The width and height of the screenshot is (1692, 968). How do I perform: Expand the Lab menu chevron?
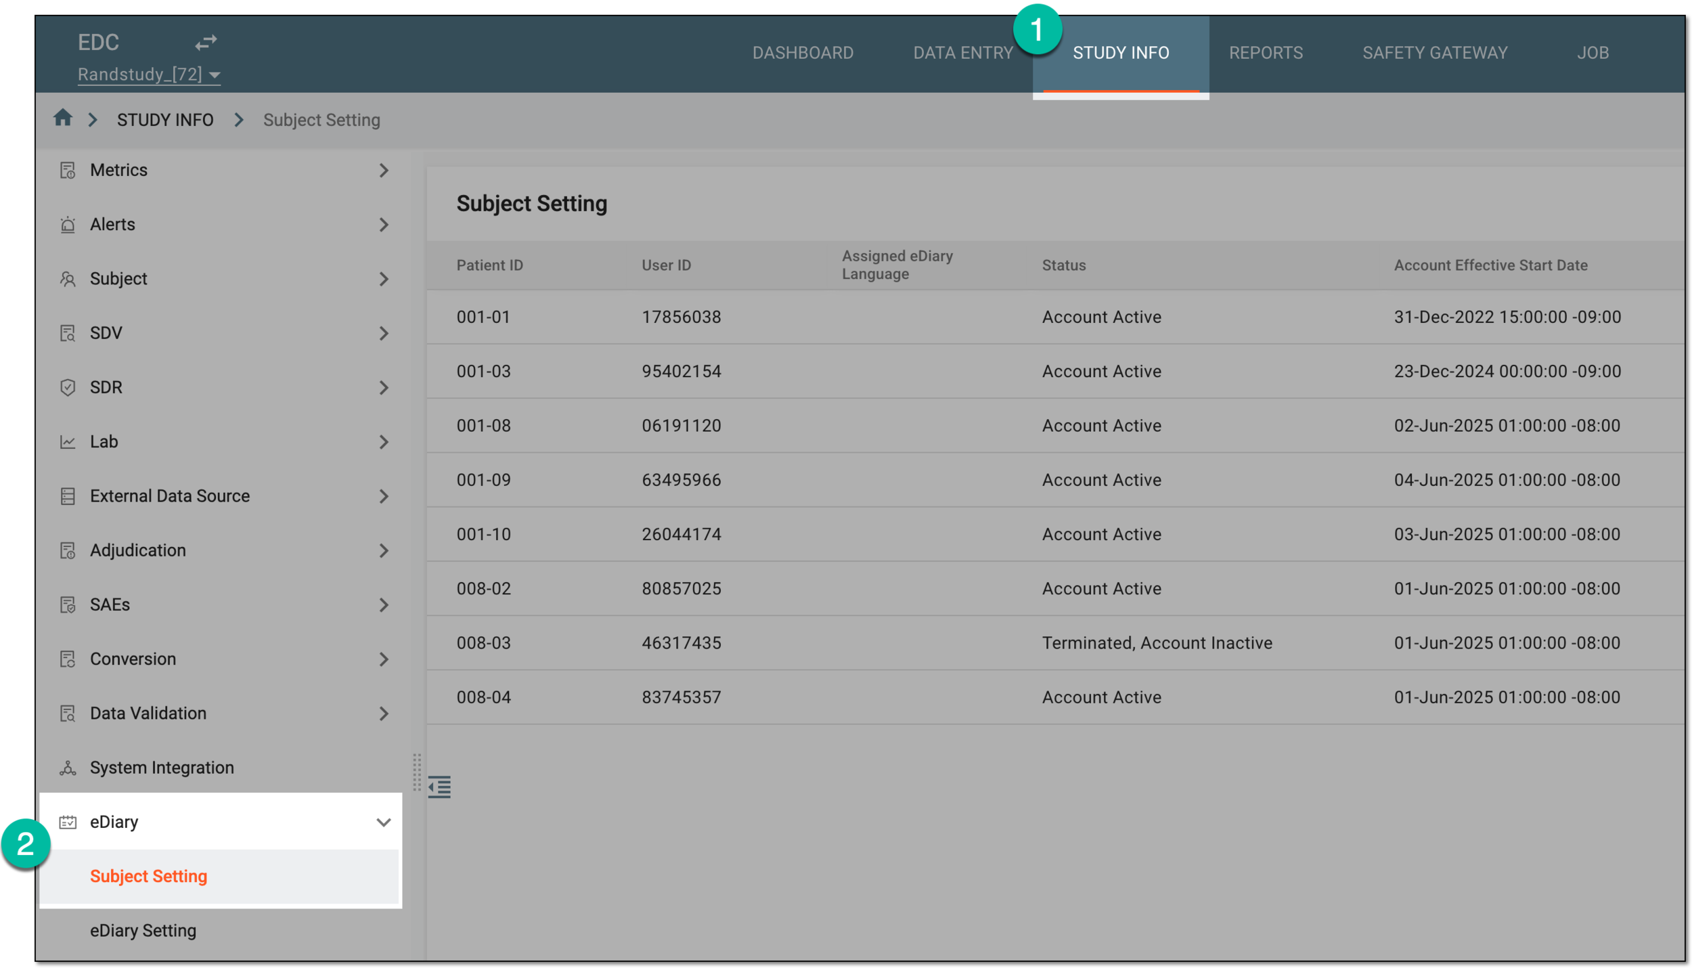click(x=384, y=441)
